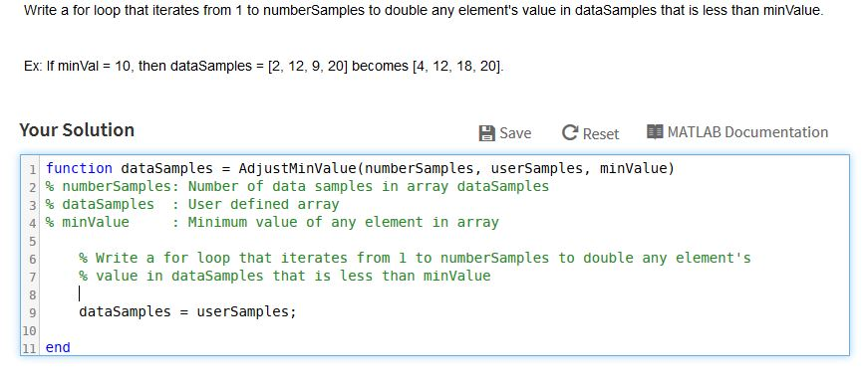Place cursor on empty line 10

pyautogui.click(x=447, y=330)
